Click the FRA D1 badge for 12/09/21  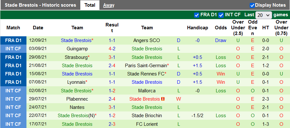13,40
